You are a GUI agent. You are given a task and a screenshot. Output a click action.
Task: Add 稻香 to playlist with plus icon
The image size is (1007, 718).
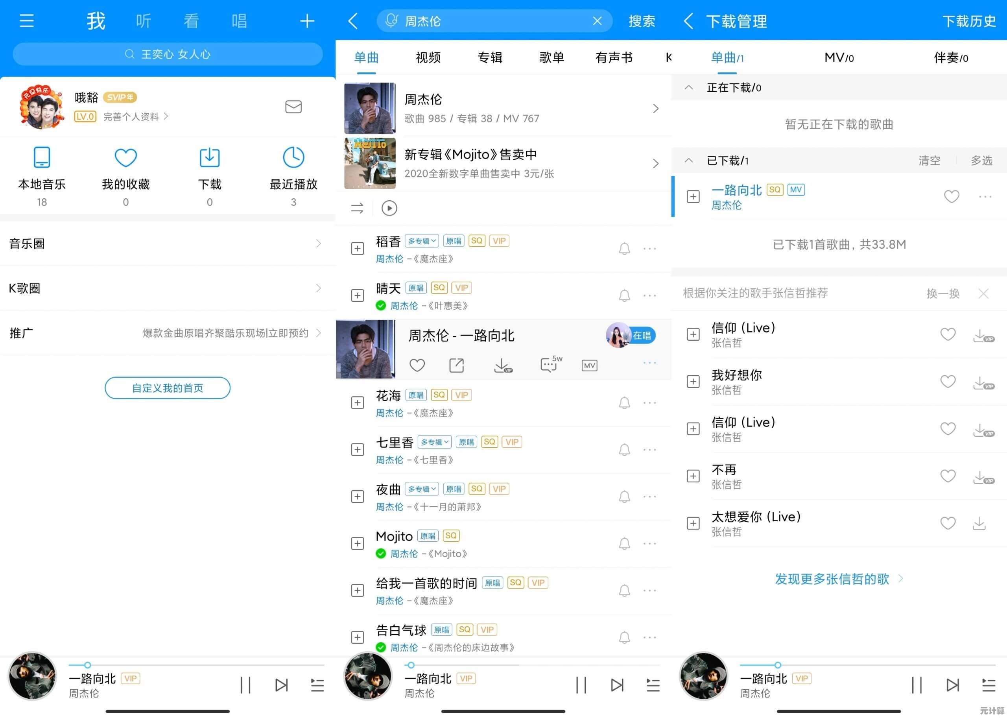[x=357, y=249]
